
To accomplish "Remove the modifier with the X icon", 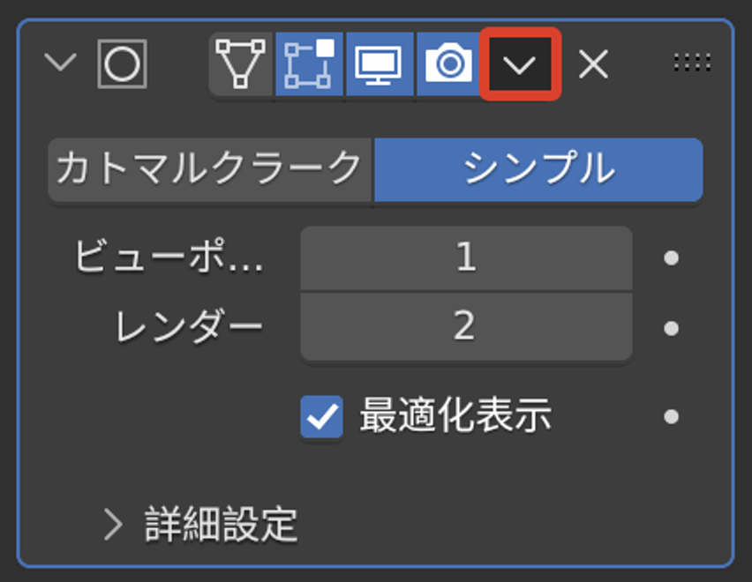I will point(593,63).
